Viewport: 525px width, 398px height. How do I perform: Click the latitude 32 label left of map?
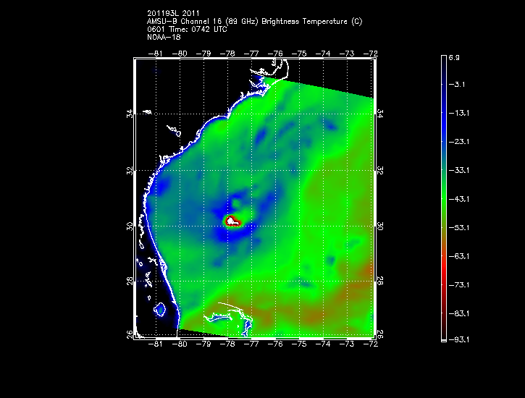[x=130, y=171]
